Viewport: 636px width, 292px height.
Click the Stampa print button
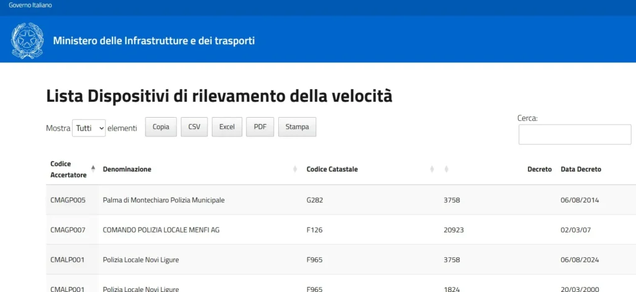click(x=297, y=126)
